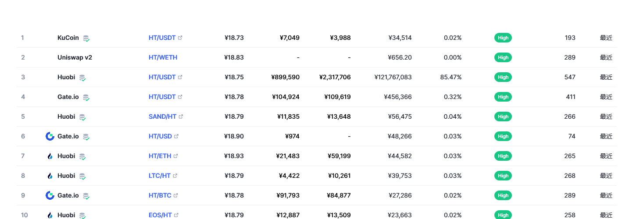
Task: Click the Huobi flame logo in row 8
Action: (50, 176)
